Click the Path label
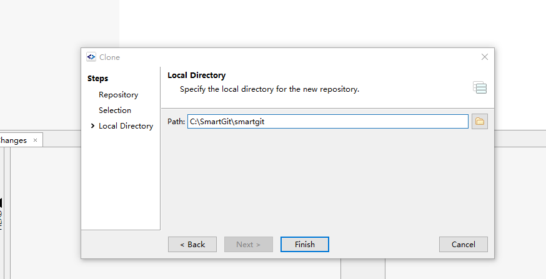546x279 pixels. pos(176,122)
